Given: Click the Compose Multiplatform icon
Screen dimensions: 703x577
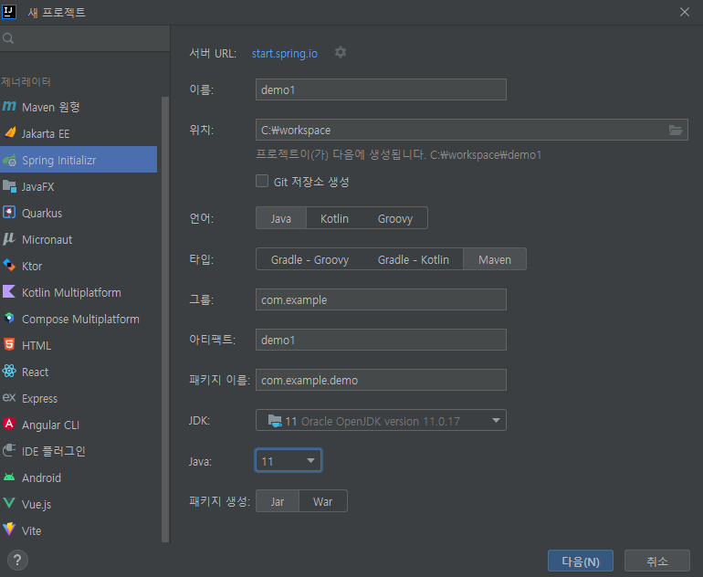Looking at the screenshot, I should pos(9,318).
